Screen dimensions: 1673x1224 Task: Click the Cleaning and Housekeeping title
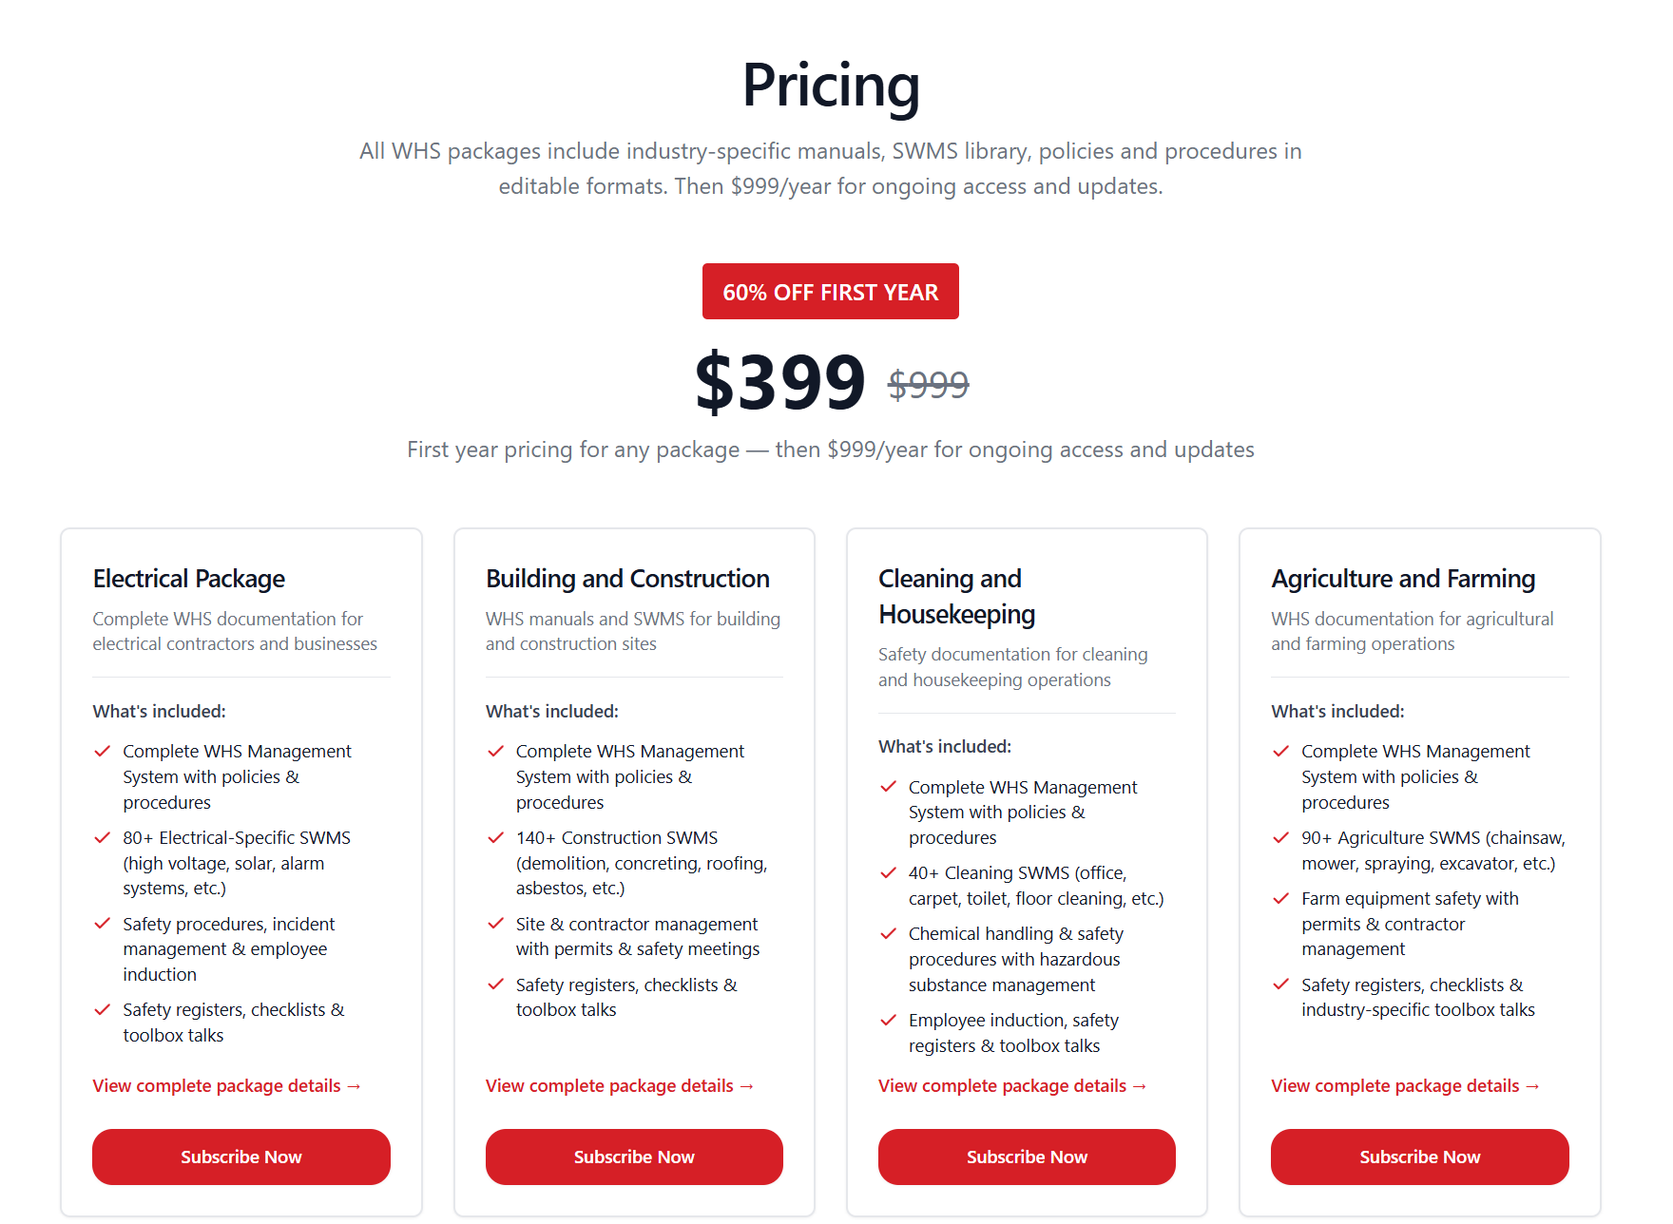tap(956, 596)
